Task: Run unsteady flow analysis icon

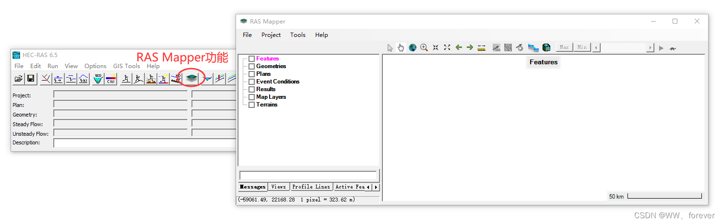Action: coord(138,79)
